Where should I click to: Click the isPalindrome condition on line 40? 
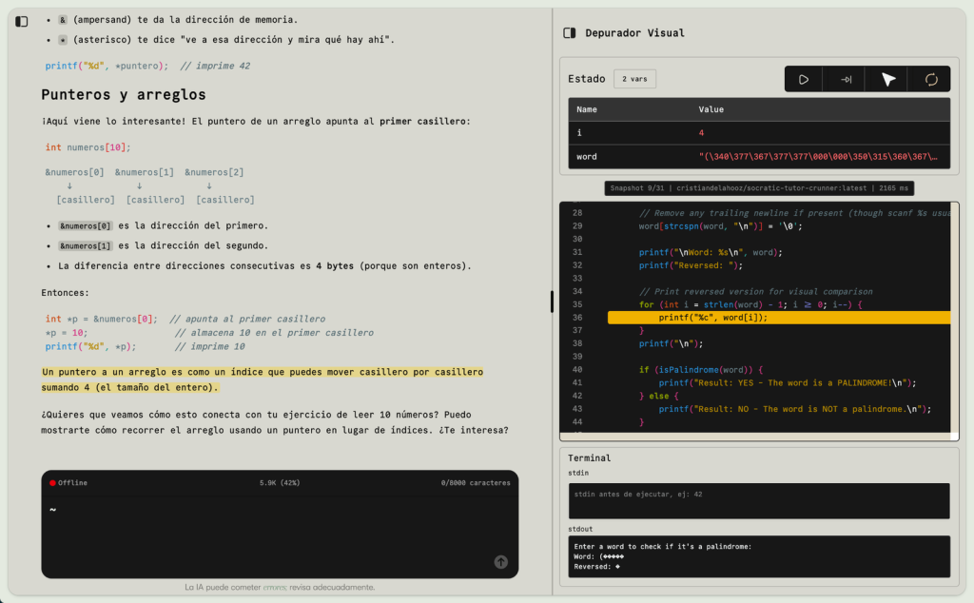coord(701,369)
